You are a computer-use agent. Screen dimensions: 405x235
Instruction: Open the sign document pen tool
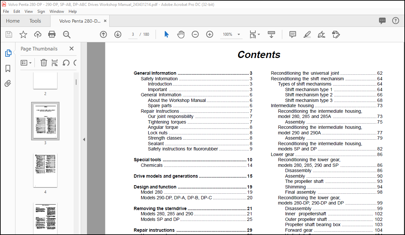click(x=322, y=34)
